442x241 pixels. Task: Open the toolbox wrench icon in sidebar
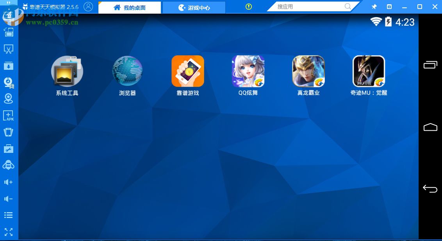[9, 149]
